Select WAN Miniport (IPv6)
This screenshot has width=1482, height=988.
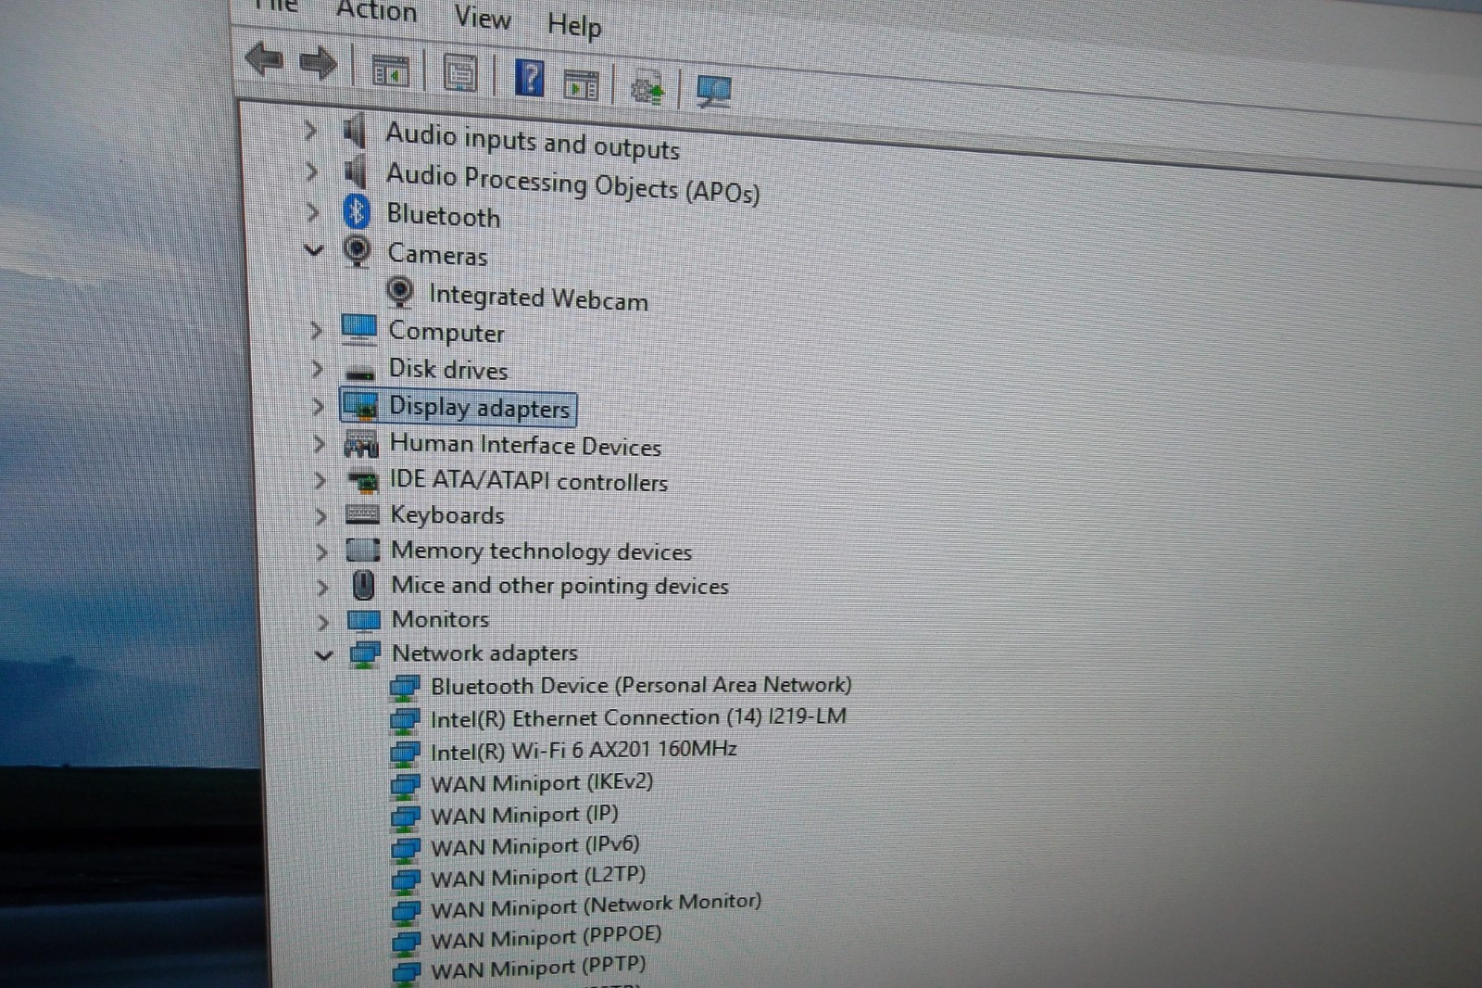tap(535, 846)
